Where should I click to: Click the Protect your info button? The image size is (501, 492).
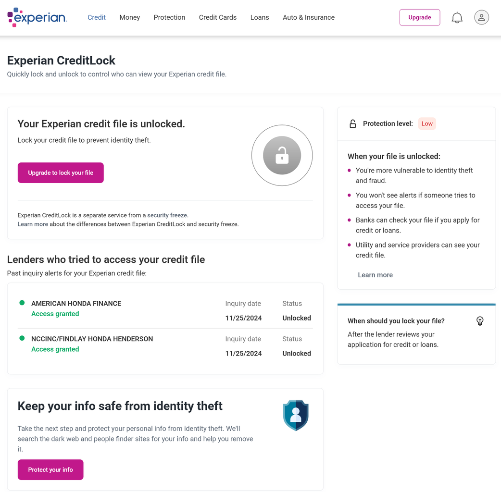pyautogui.click(x=50, y=469)
